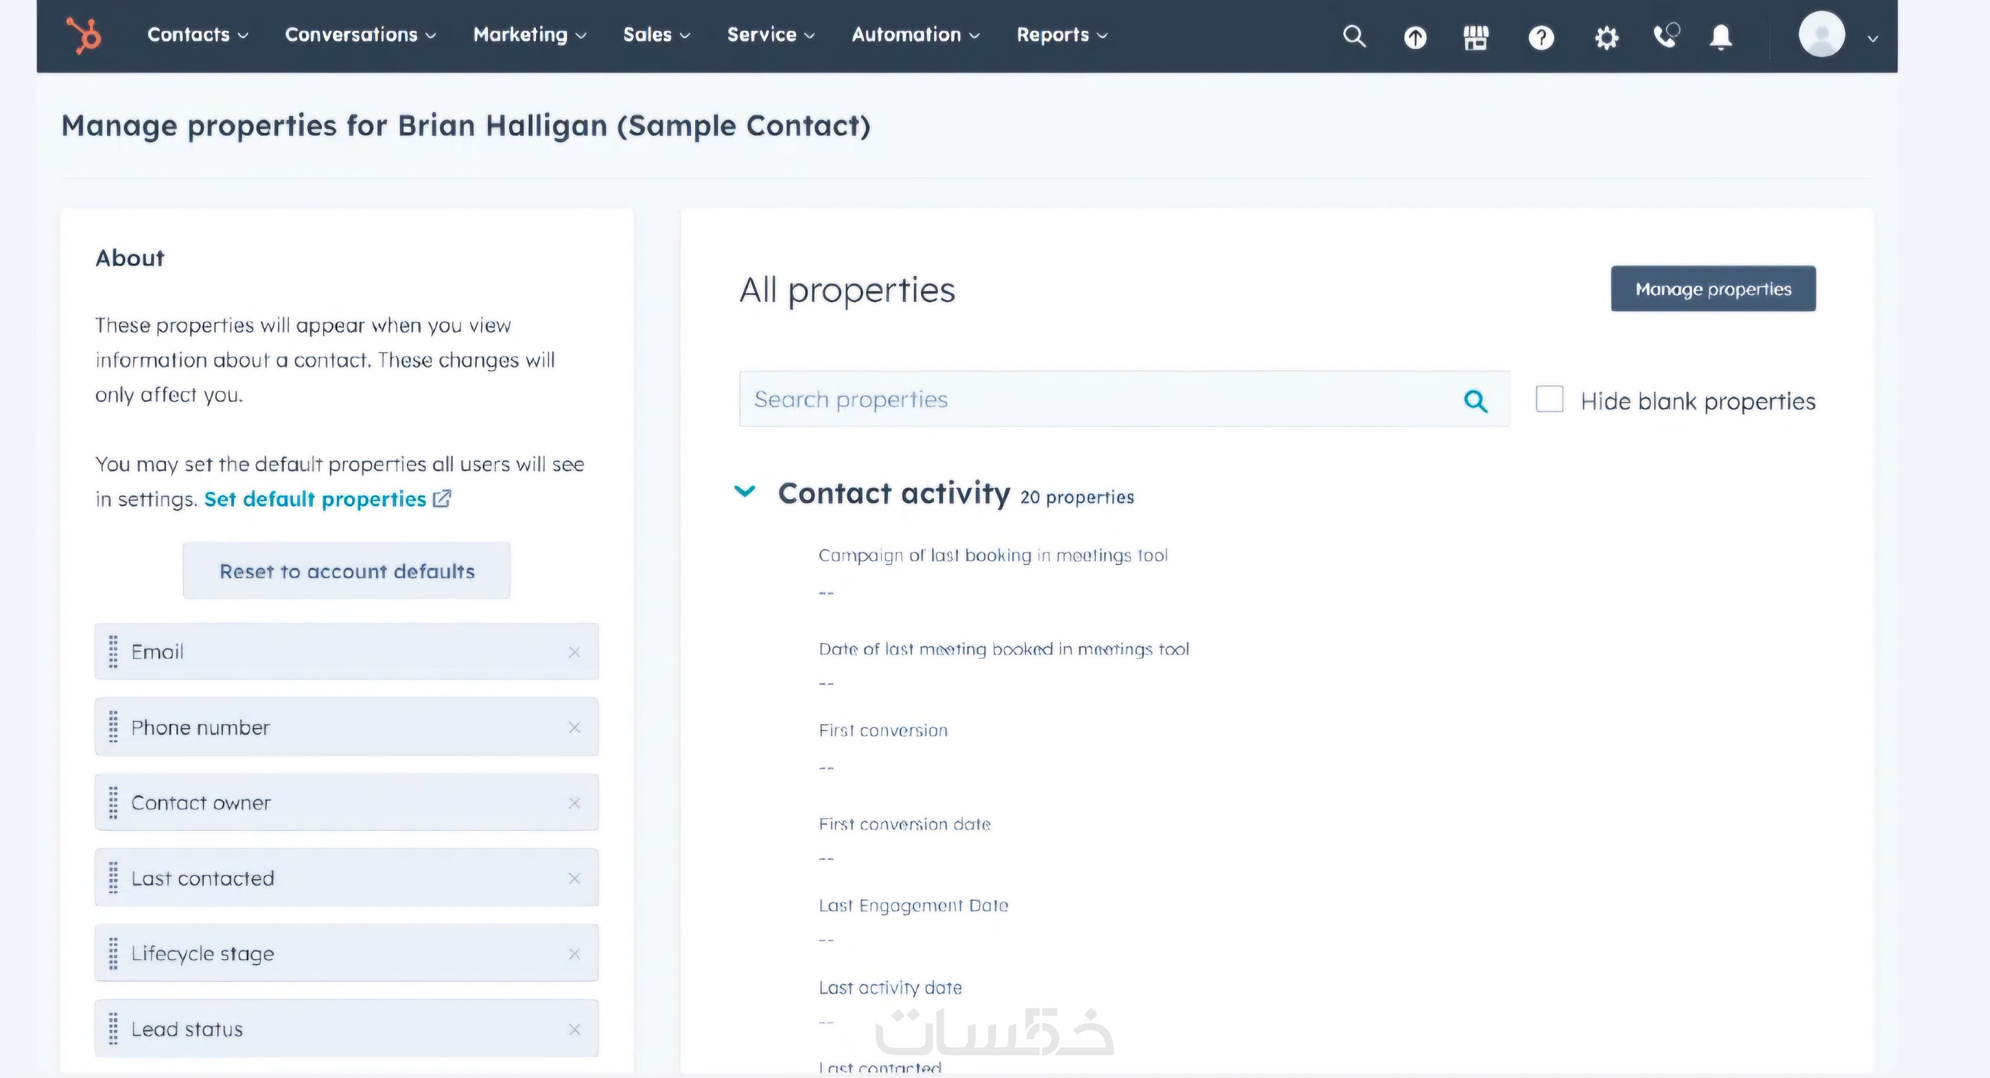Viewport: 1990px width, 1078px height.
Task: Open the Sales menu
Action: coord(656,35)
